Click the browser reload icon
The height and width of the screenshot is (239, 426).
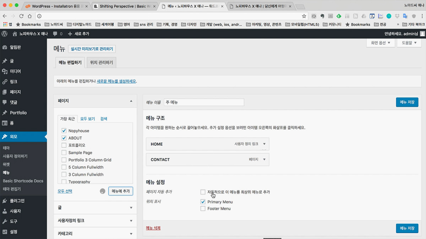click(21, 16)
